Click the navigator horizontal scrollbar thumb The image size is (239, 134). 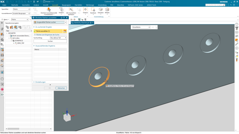pyautogui.click(x=13, y=129)
